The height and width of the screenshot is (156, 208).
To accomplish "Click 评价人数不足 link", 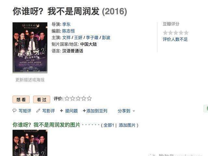I will [x=175, y=39].
